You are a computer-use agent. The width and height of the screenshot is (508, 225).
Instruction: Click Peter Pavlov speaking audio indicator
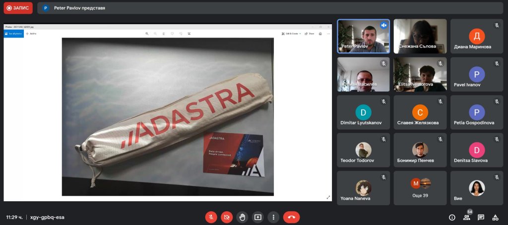[x=383, y=25]
